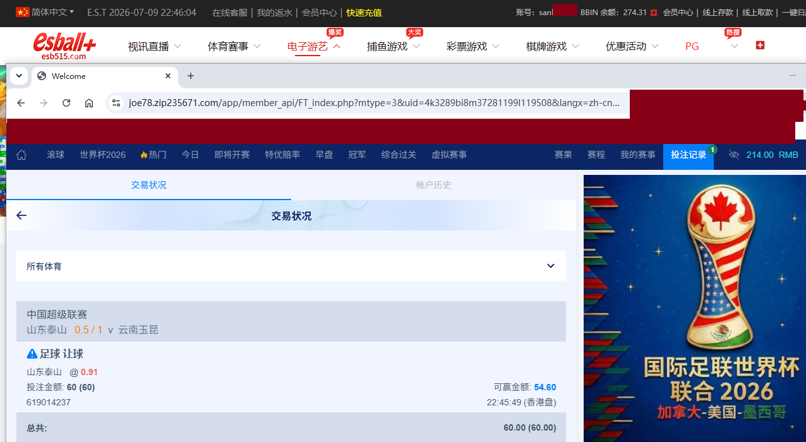
Task: Go forward in the browser
Action: (x=44, y=103)
